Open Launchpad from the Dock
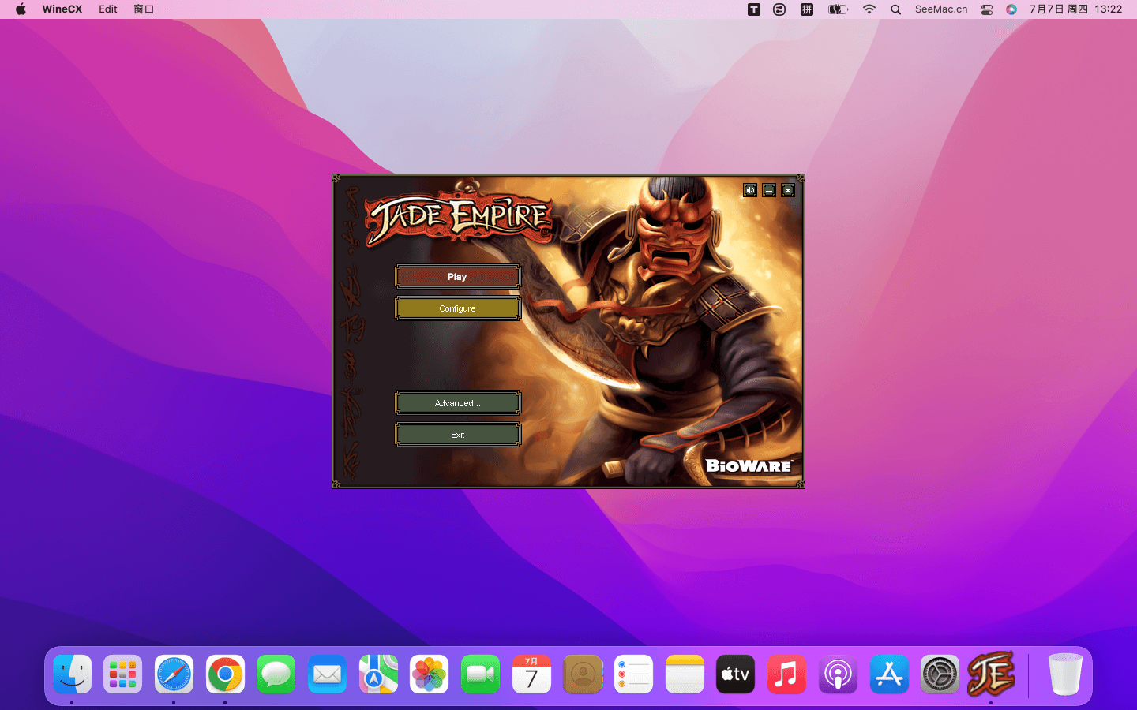This screenshot has height=710, width=1137. 122,674
